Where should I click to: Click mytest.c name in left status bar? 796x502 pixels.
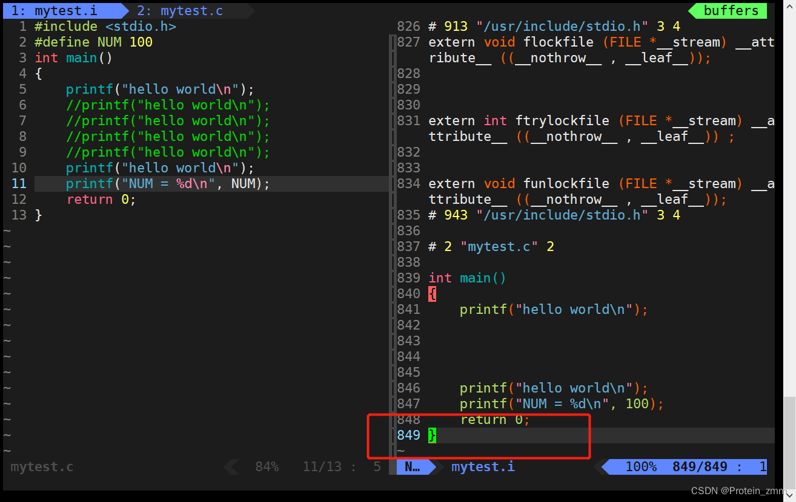coord(42,467)
